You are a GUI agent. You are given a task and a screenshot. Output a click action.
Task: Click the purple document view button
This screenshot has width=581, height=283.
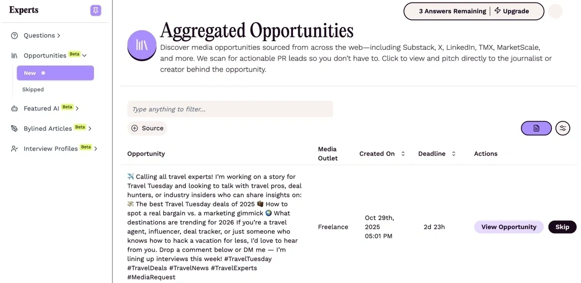[536, 128]
